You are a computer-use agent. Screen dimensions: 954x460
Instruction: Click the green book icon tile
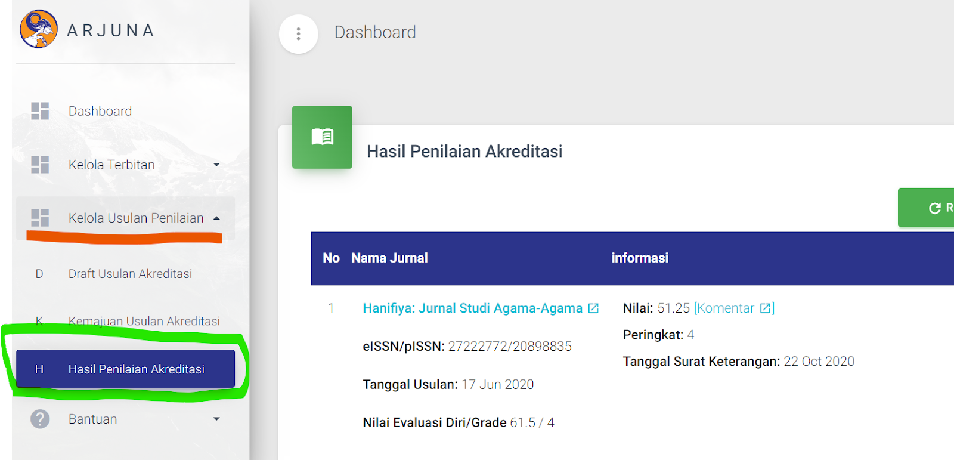pyautogui.click(x=322, y=137)
